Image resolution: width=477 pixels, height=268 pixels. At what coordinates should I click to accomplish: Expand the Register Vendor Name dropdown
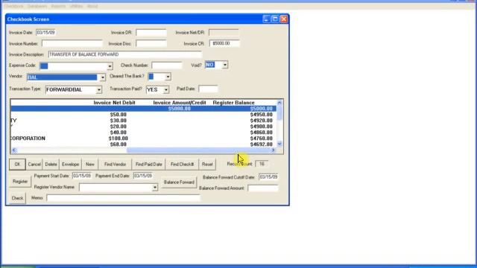tap(155, 188)
